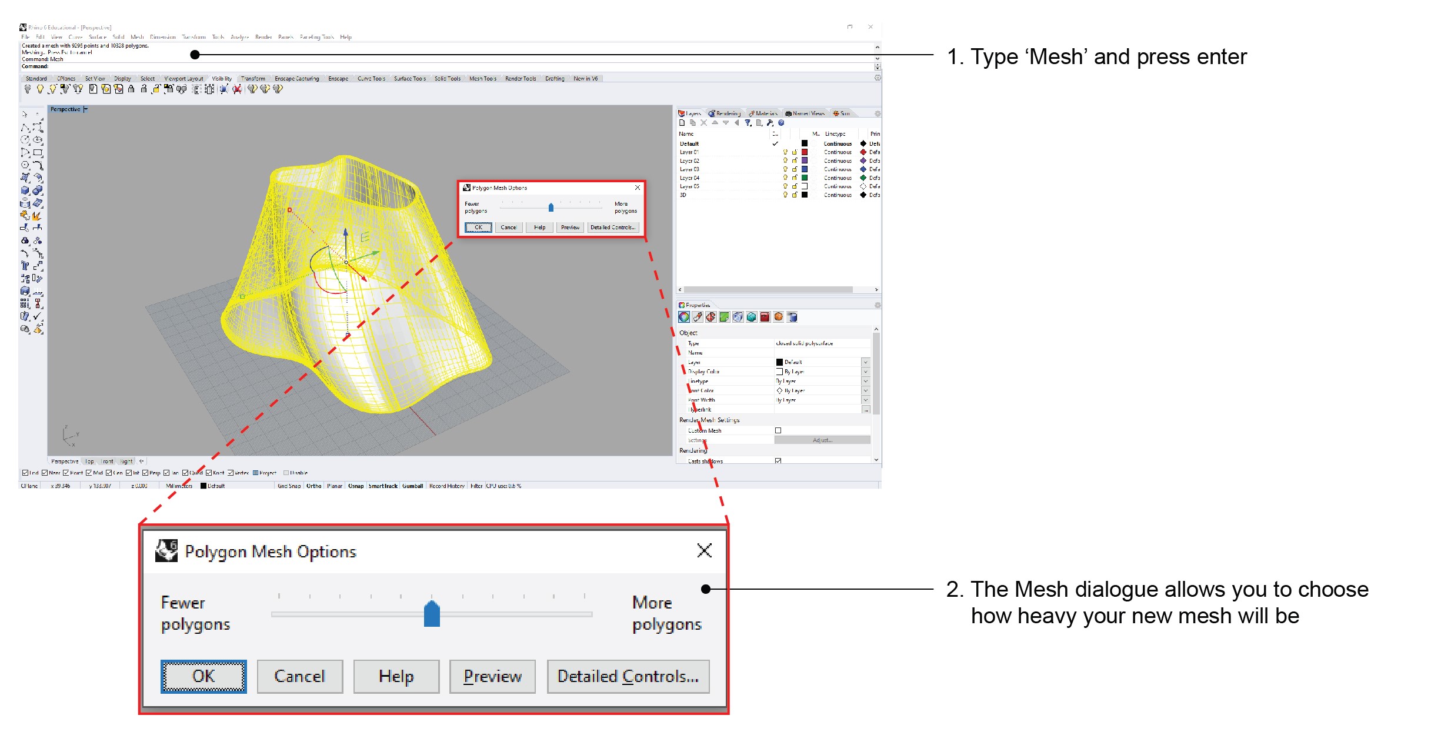Open the layer filter funnel icon
This screenshot has height=732, width=1431.
(748, 123)
